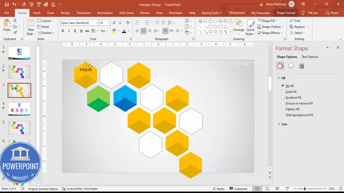The width and height of the screenshot is (344, 193).
Task: Open Reading View from the status bar
Action: pos(277,189)
